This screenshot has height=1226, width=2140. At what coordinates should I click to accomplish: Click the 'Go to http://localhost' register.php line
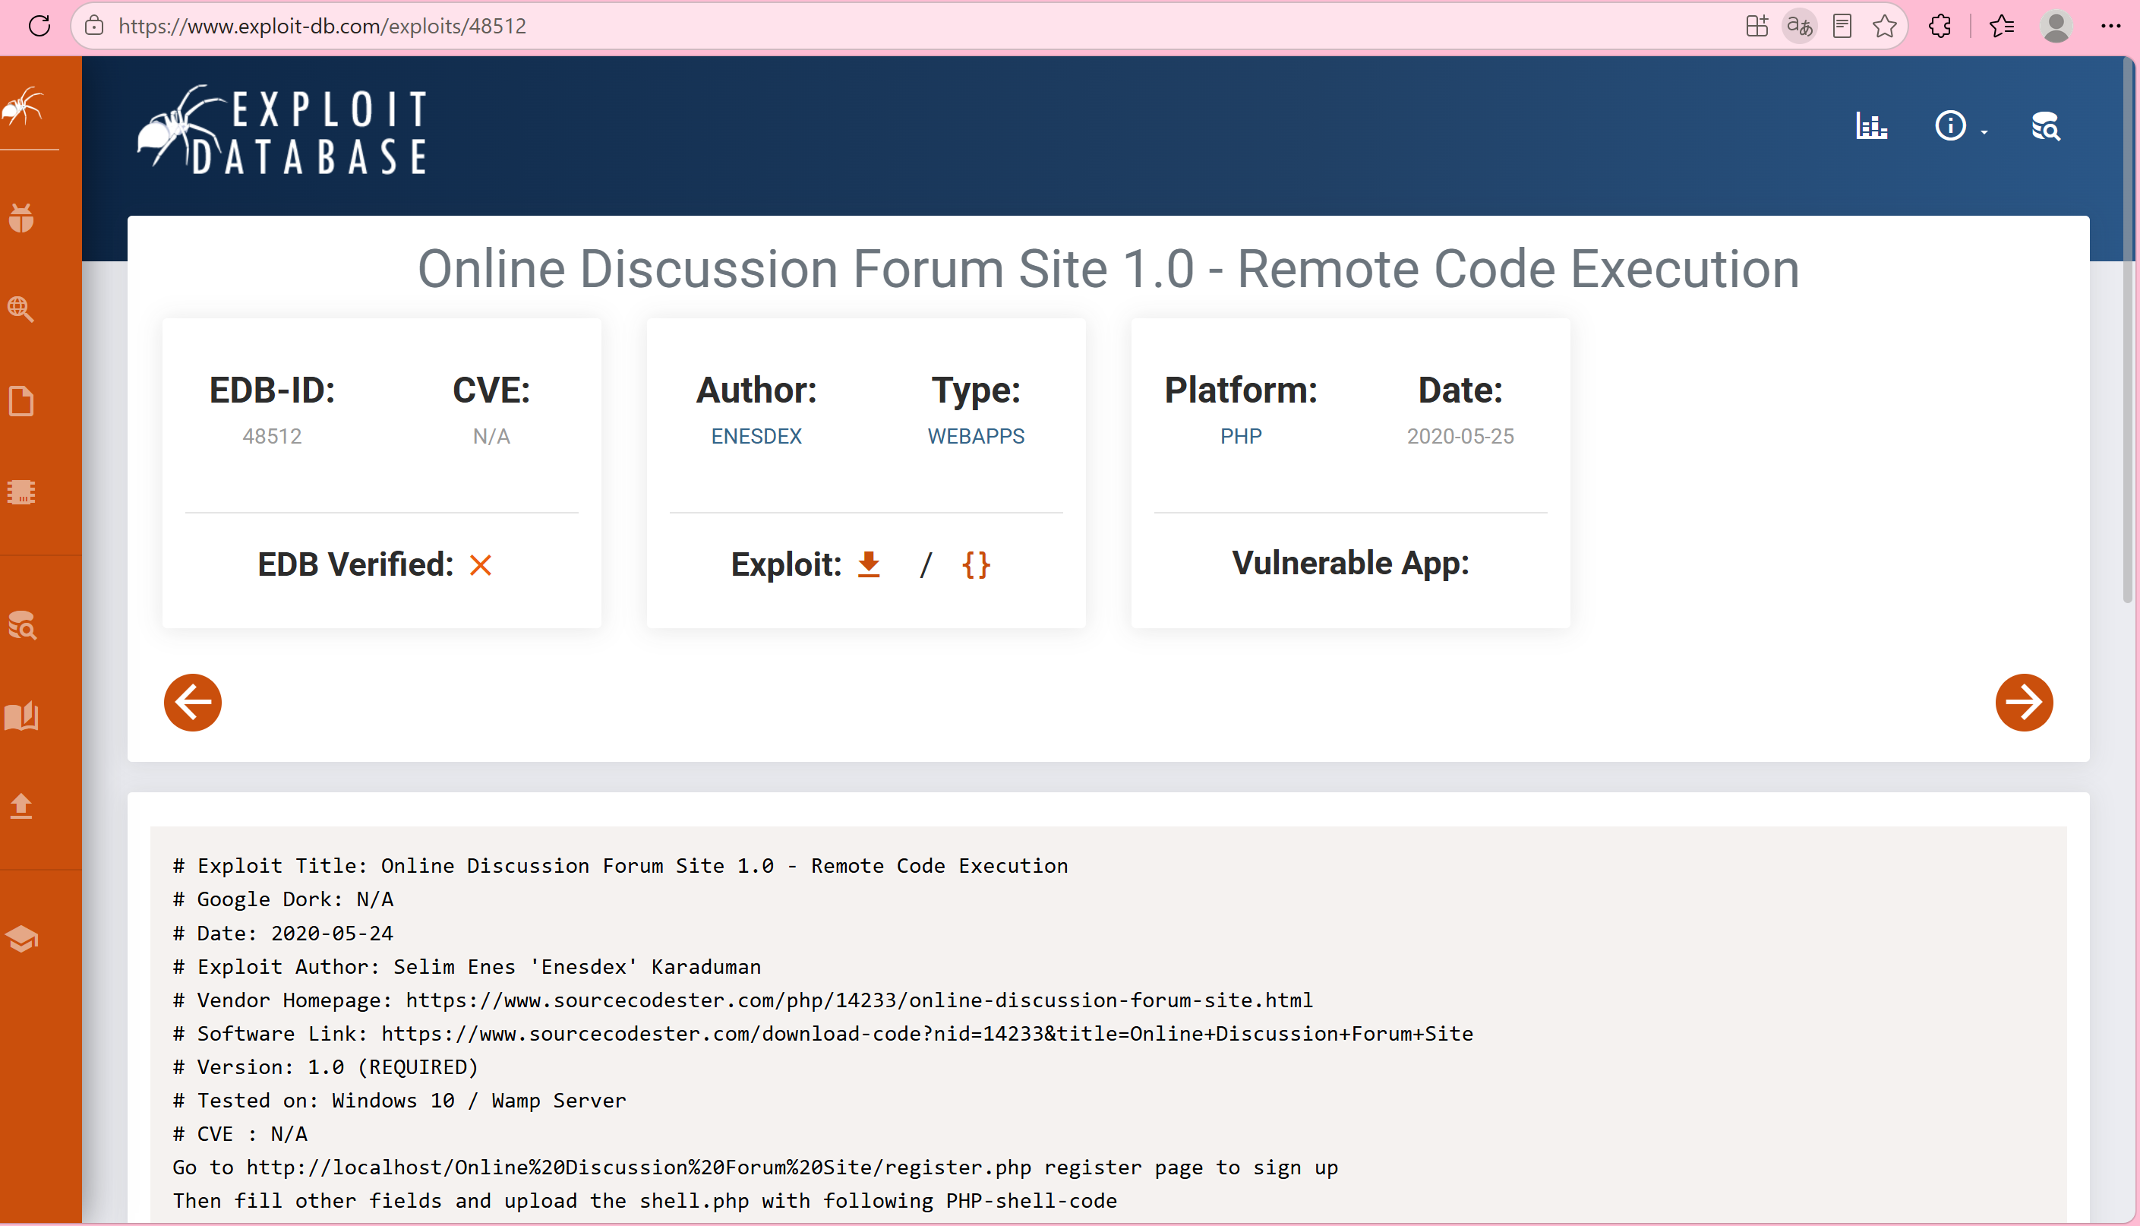[x=756, y=1168]
